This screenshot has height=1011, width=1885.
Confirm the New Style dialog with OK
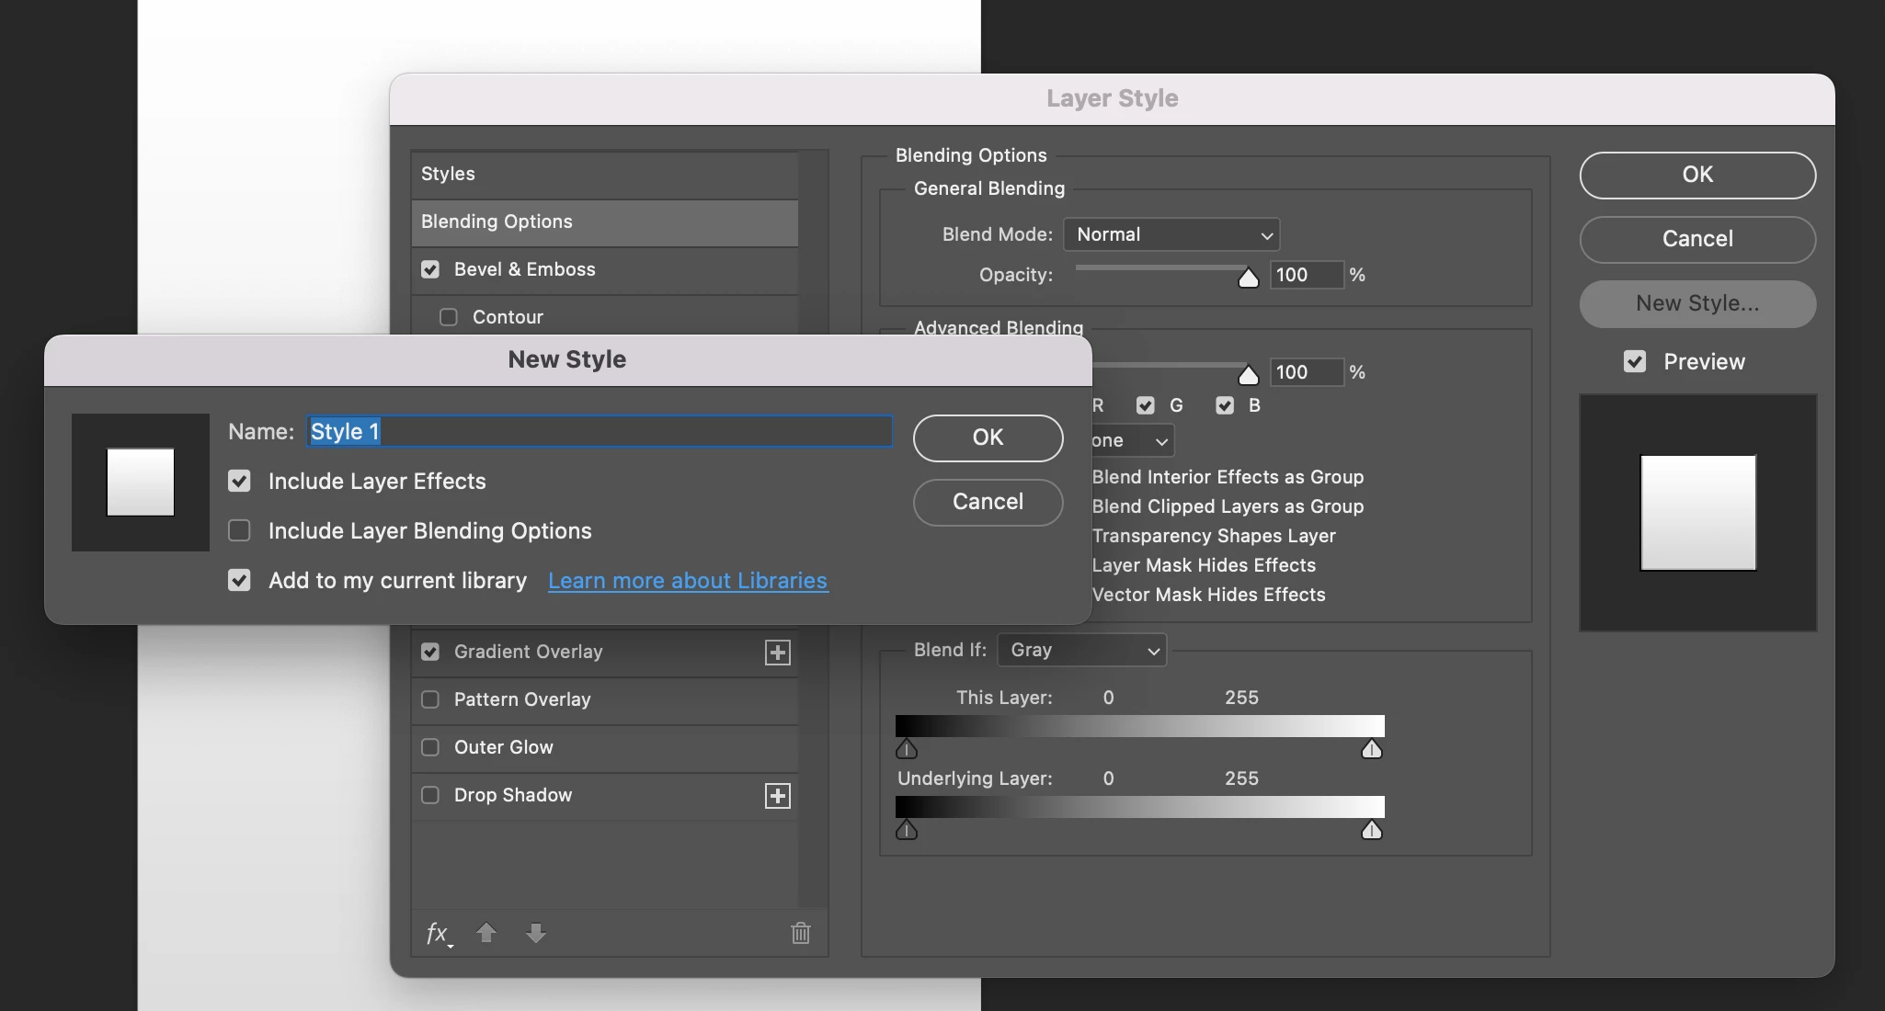pyautogui.click(x=988, y=437)
